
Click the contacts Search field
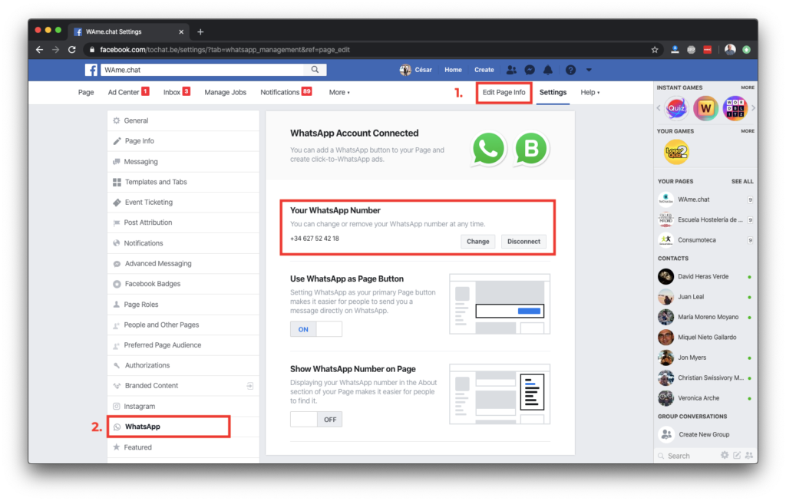[x=687, y=456]
